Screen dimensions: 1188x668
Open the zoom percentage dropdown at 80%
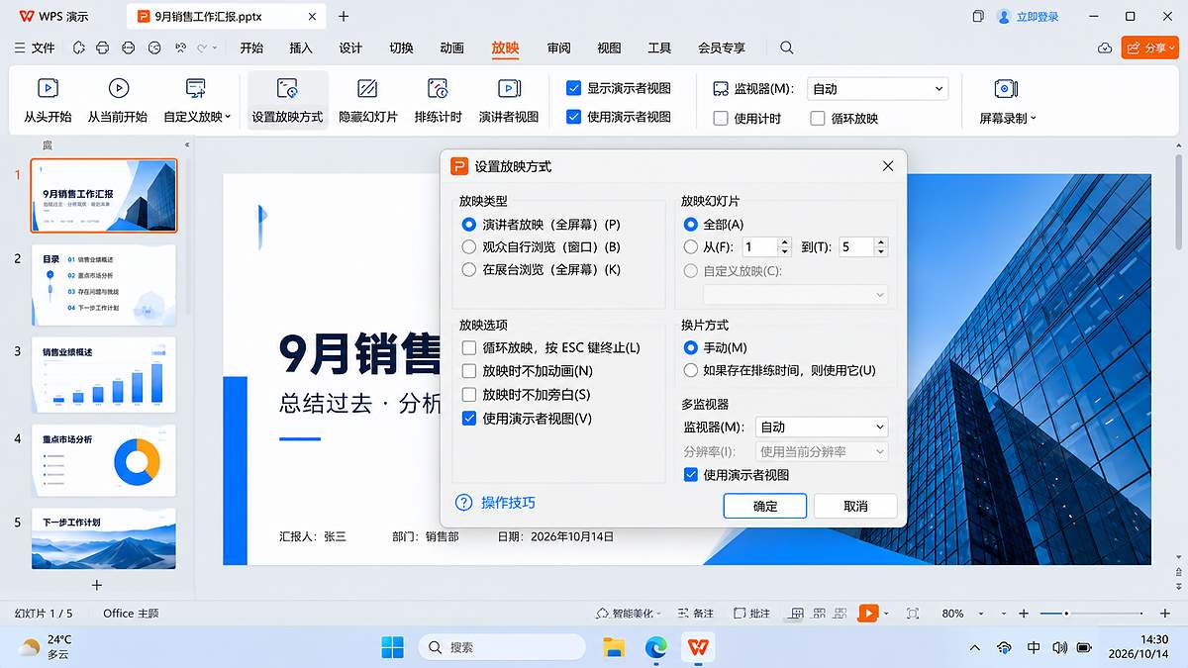pyautogui.click(x=979, y=614)
